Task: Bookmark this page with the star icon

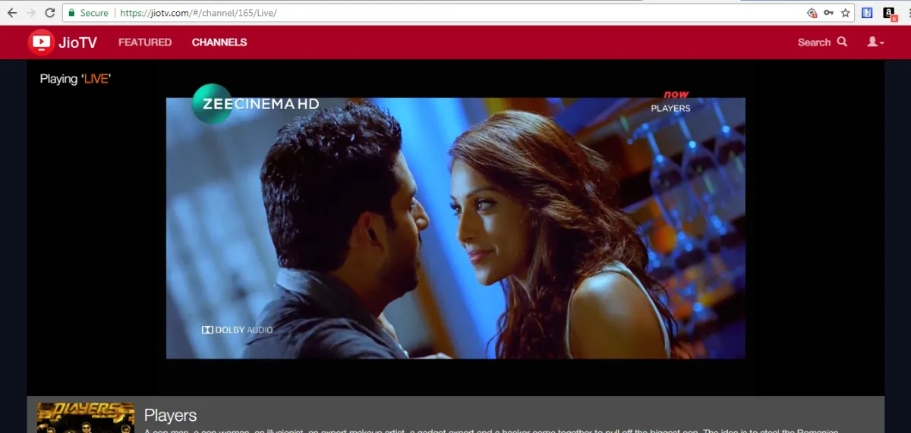Action: [845, 13]
